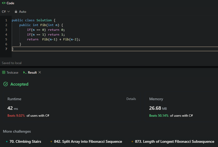Click the 26.68 MB memory value
The height and width of the screenshot is (147, 218).
(x=158, y=108)
